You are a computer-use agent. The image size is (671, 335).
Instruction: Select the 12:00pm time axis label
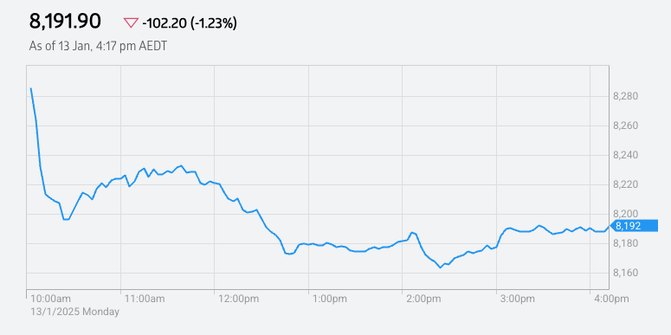pos(239,299)
